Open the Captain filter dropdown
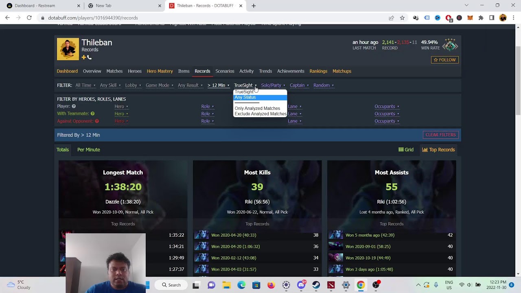The image size is (521, 293). coord(299,85)
